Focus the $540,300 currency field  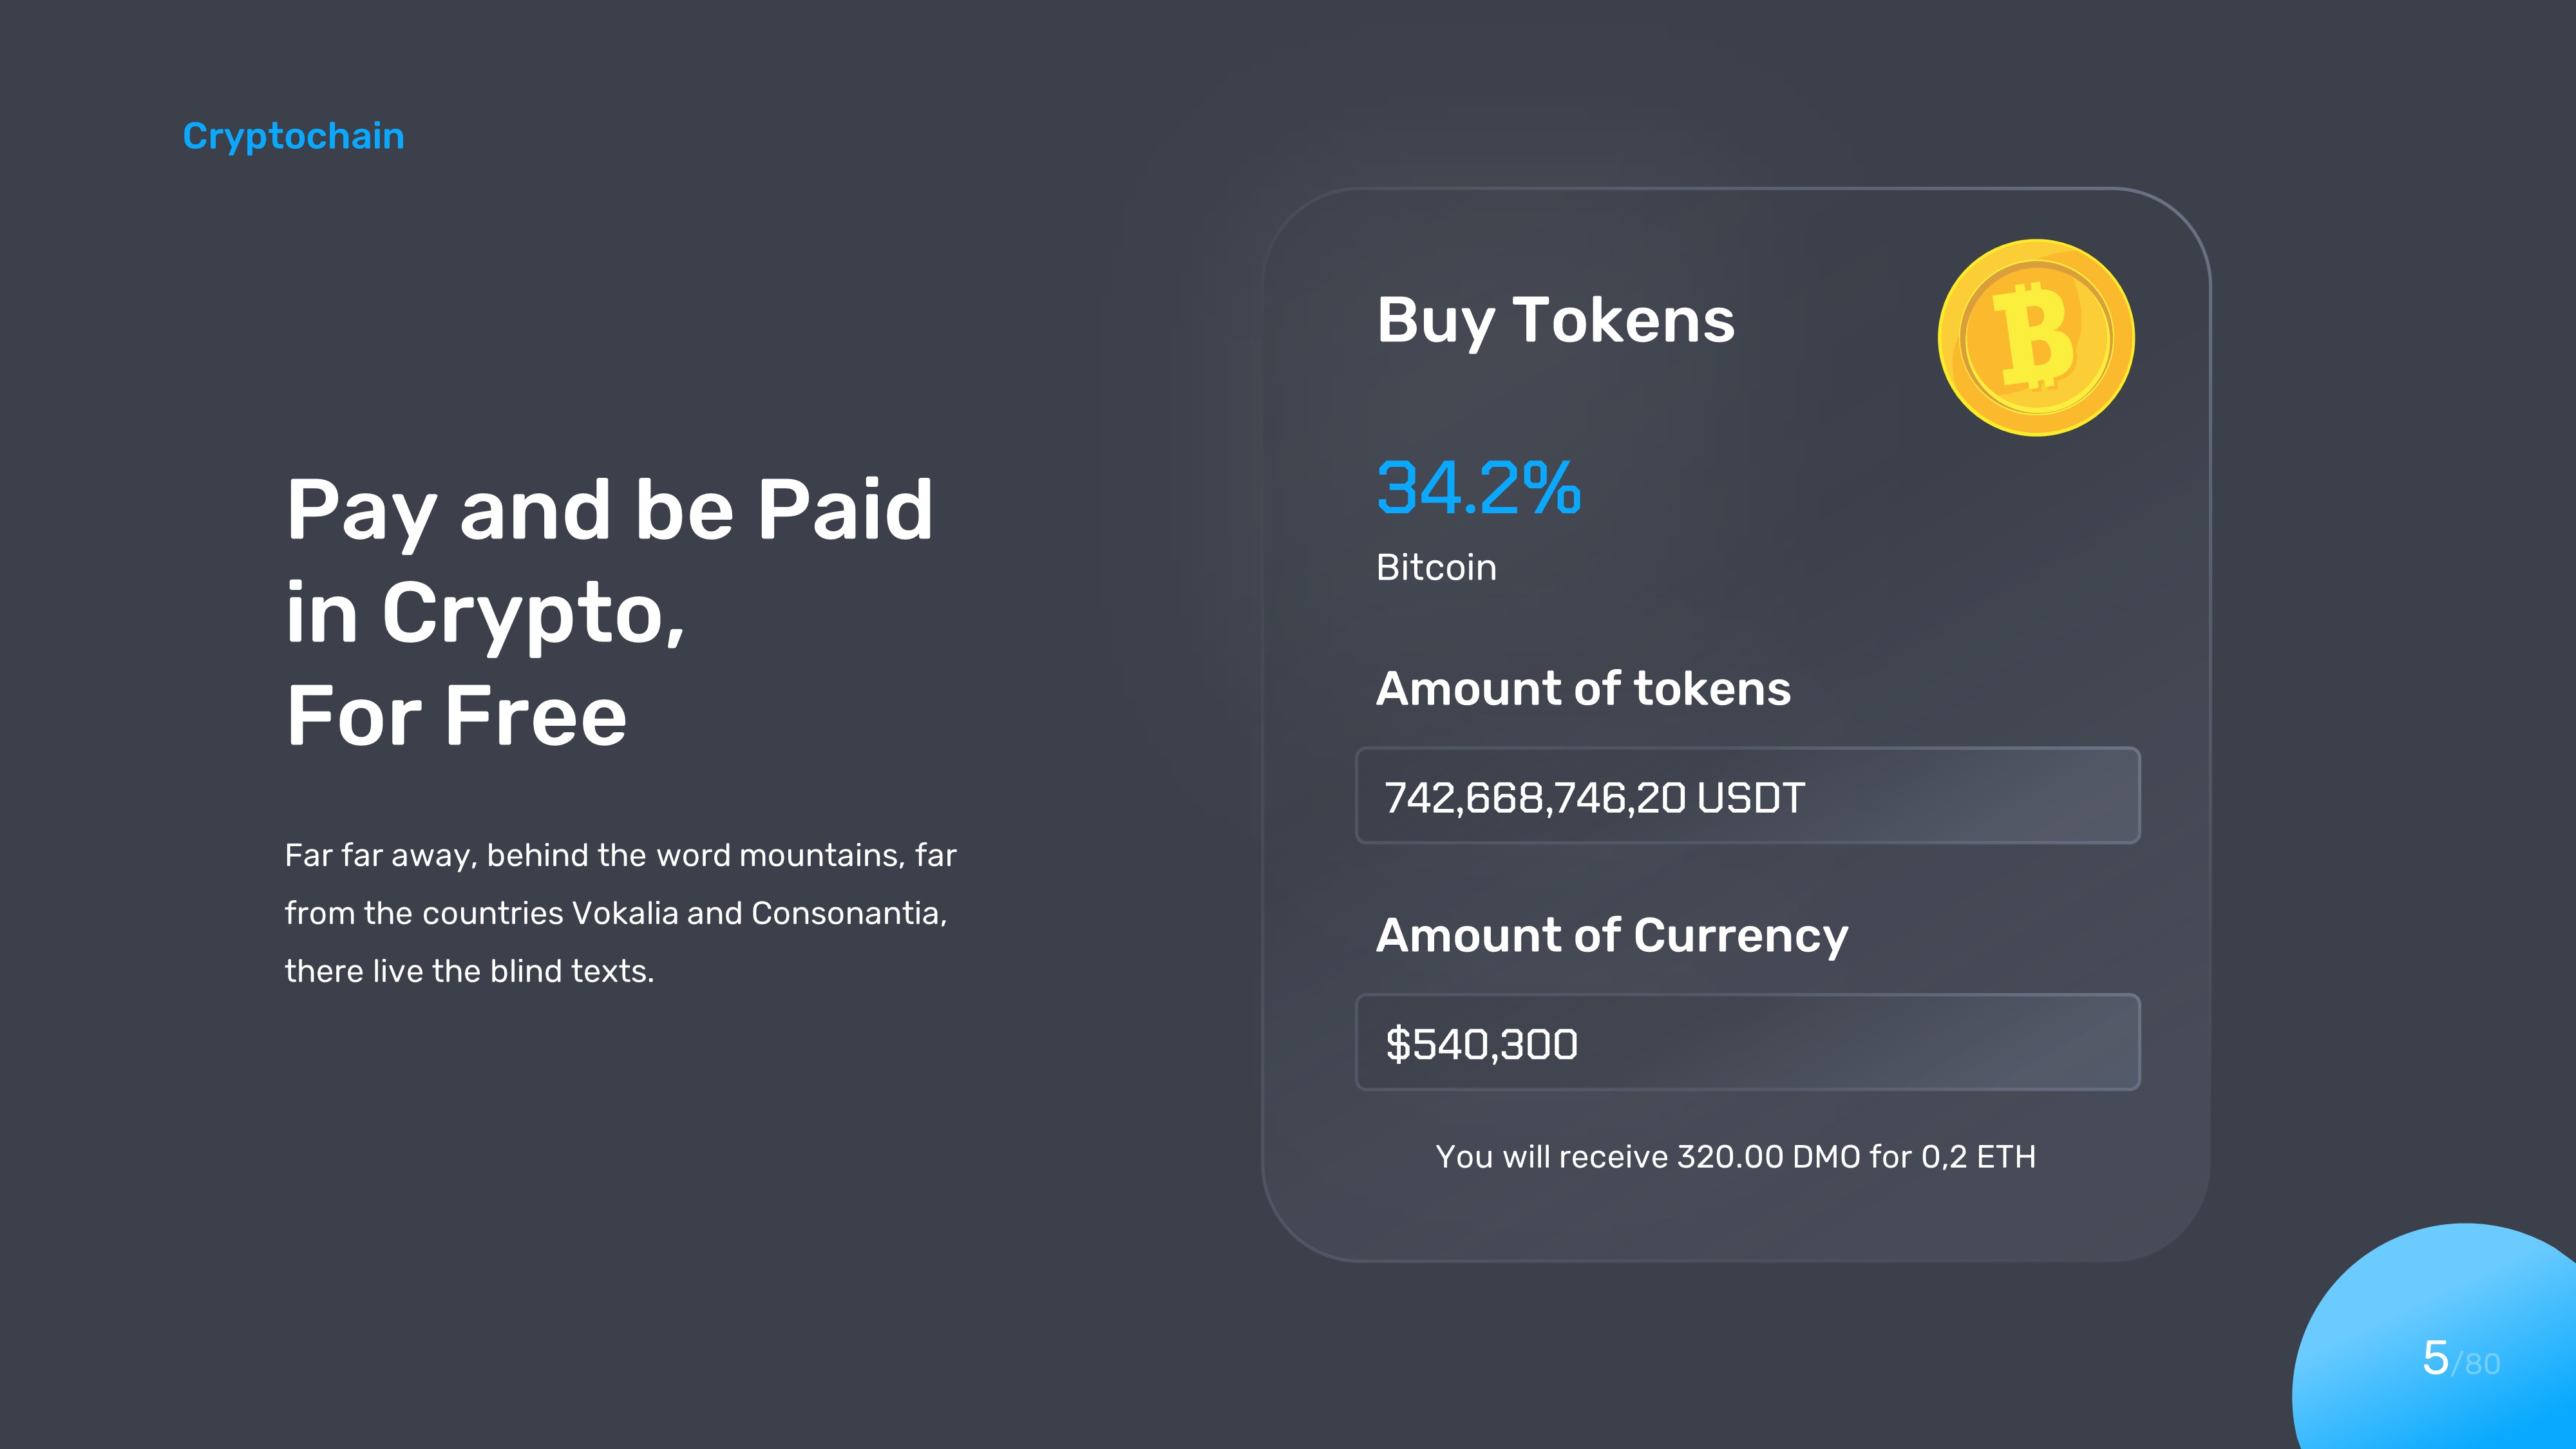coord(1747,1042)
